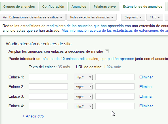Click the URL de destino label

point(89,67)
